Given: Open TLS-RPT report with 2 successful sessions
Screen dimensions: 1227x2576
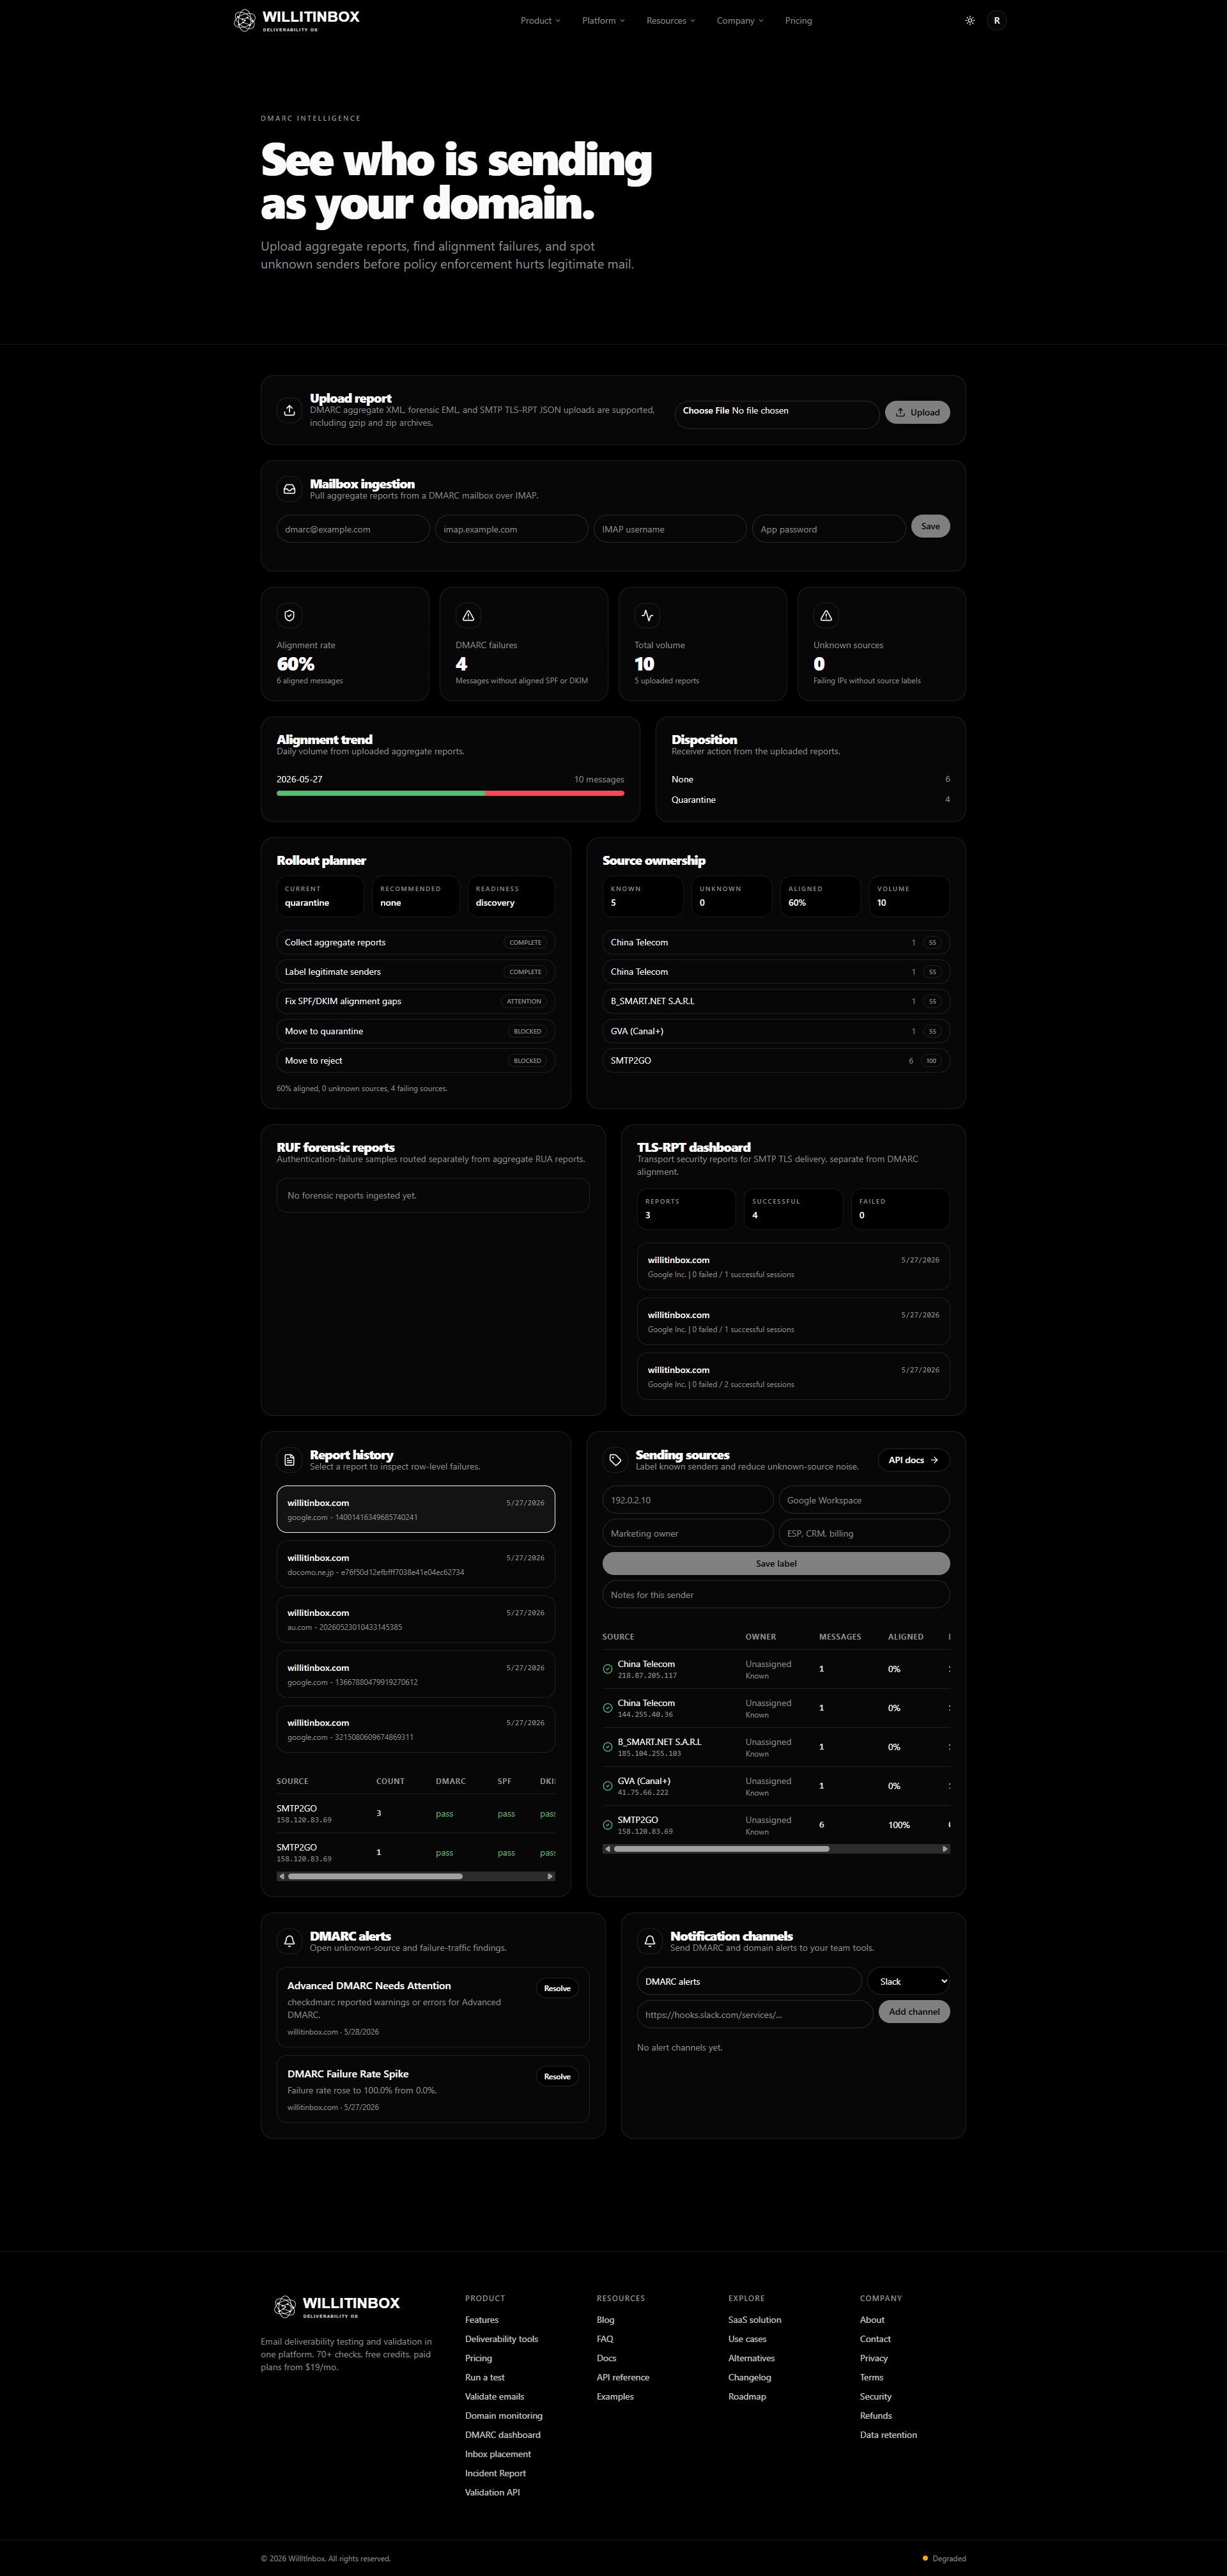Looking at the screenshot, I should coord(793,1376).
